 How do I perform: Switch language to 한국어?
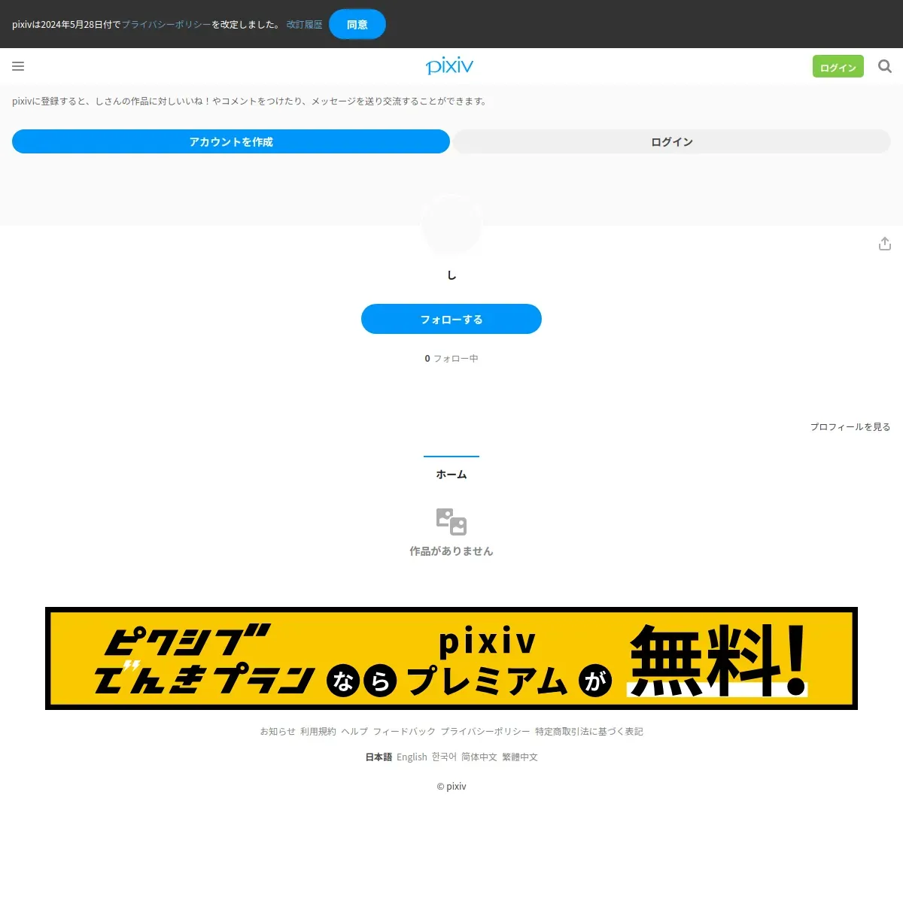(x=444, y=757)
